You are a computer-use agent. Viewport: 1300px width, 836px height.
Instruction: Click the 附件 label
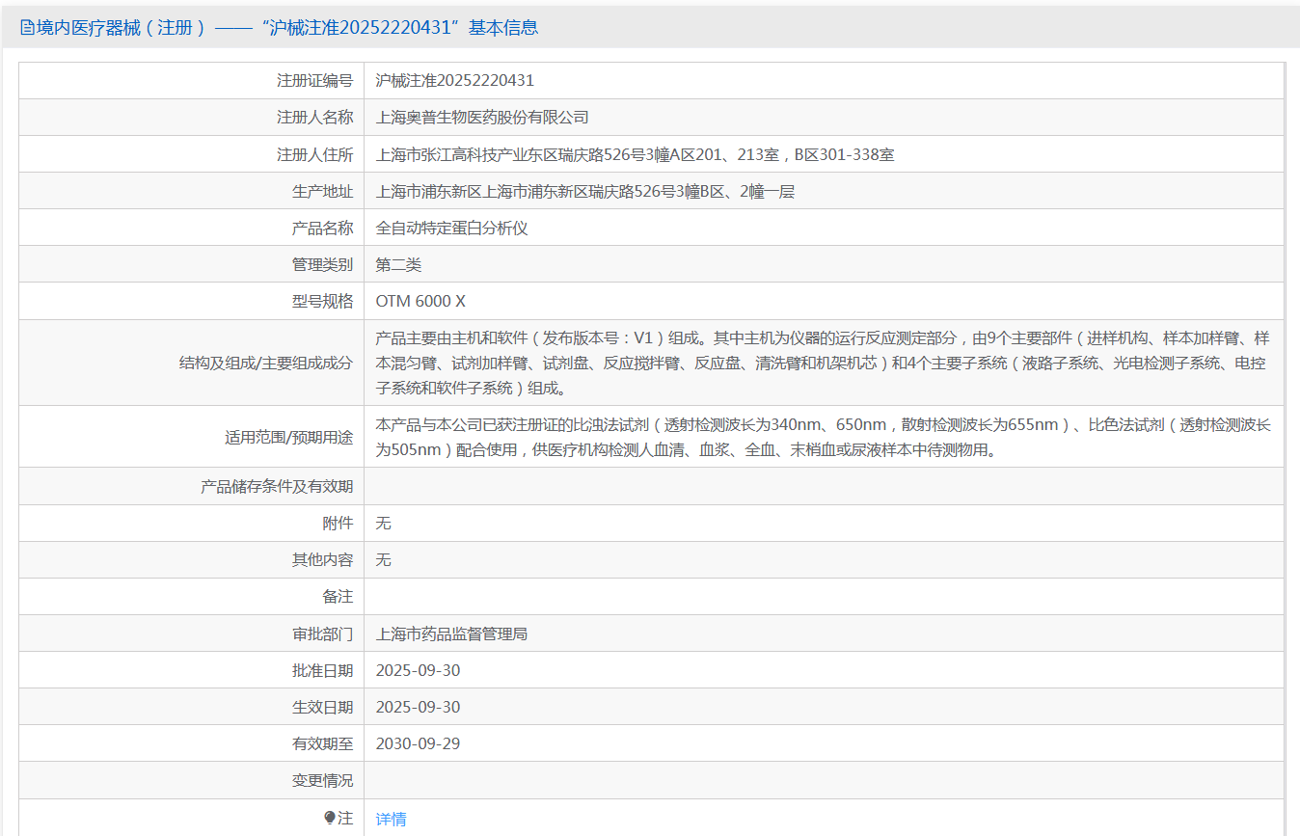[x=338, y=524]
